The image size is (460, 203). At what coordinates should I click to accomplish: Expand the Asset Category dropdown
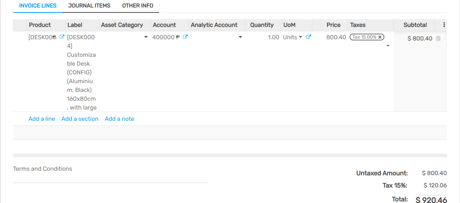(x=146, y=37)
